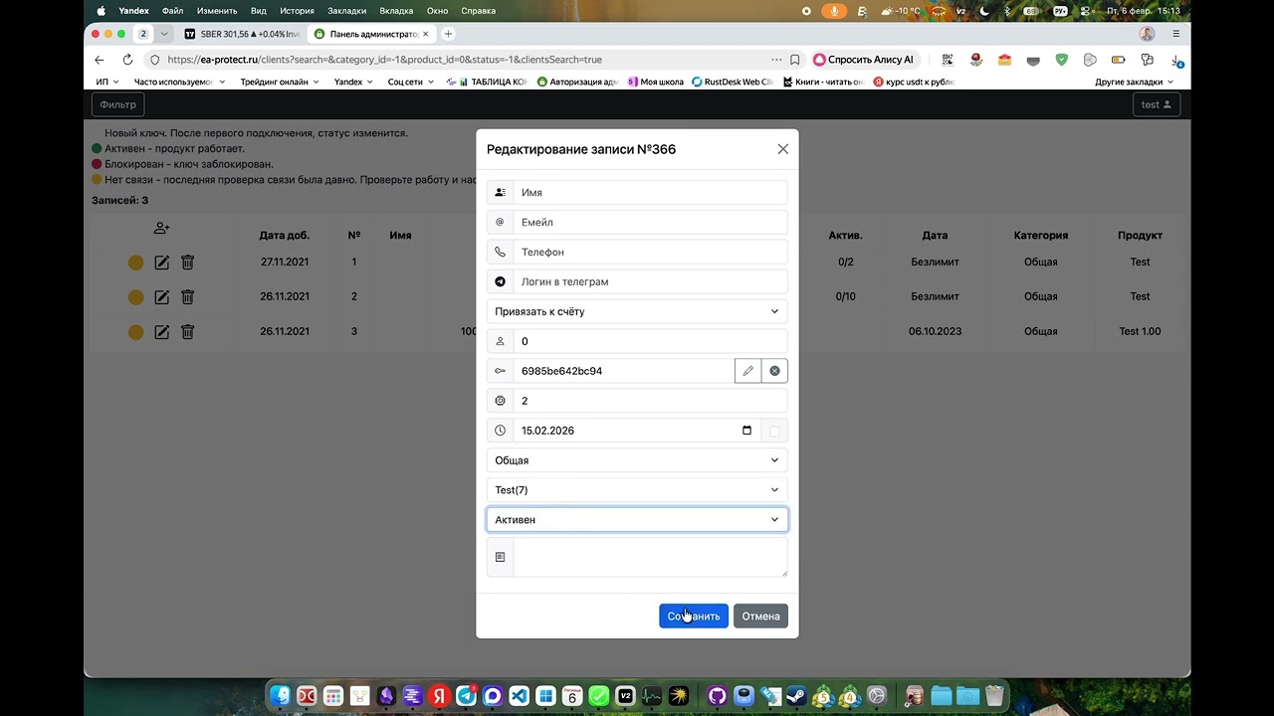Click the blue save button

[694, 617]
